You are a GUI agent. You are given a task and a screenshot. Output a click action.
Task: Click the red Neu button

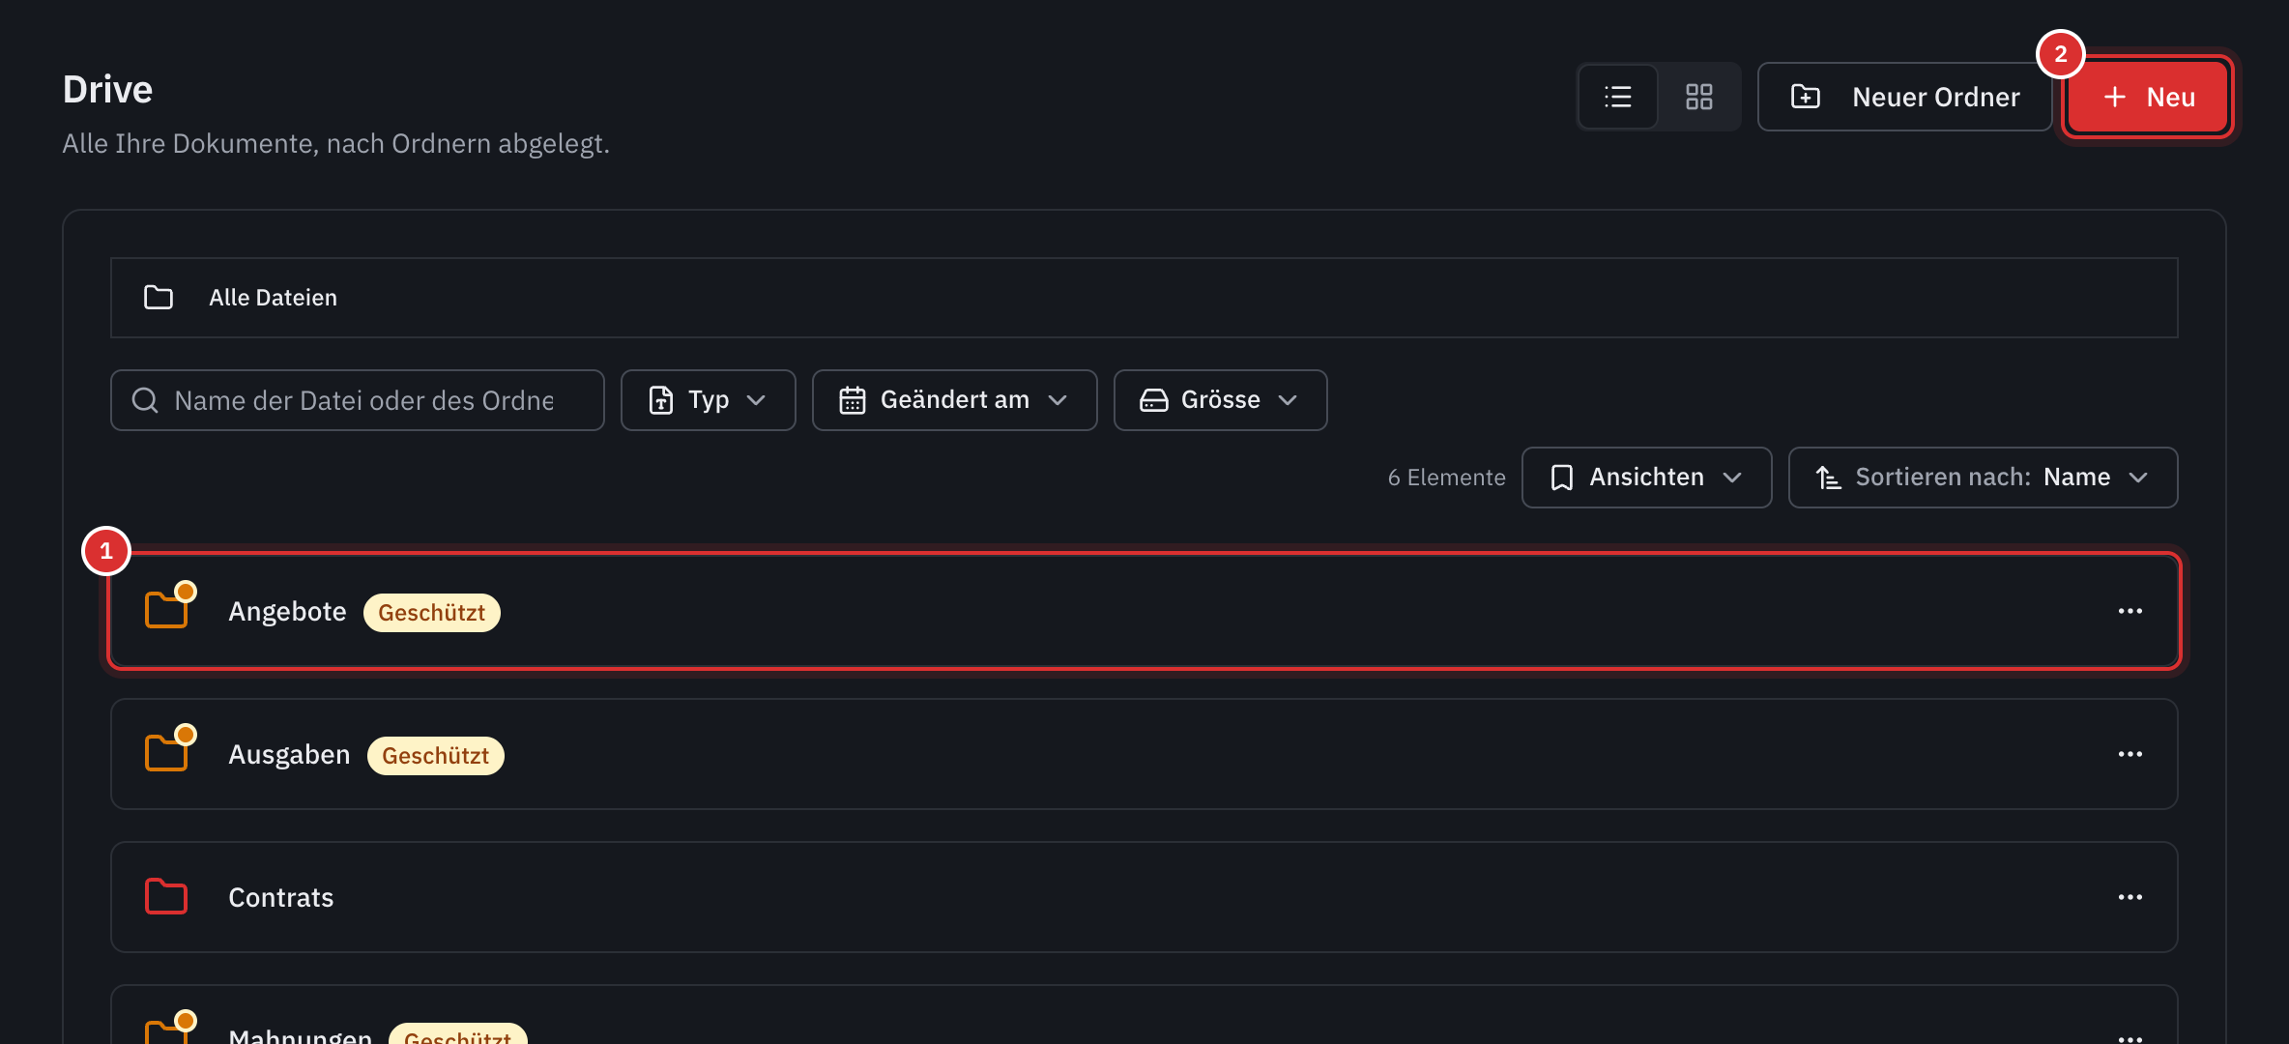point(2148,97)
